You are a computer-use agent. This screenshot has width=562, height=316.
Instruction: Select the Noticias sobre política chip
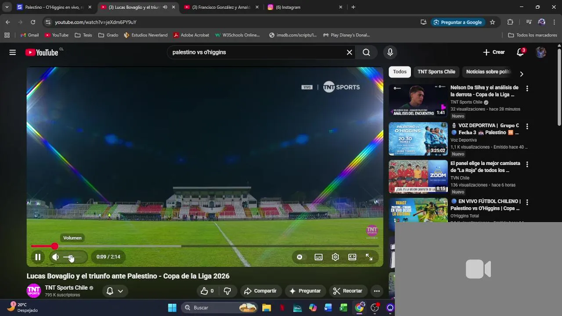488,72
